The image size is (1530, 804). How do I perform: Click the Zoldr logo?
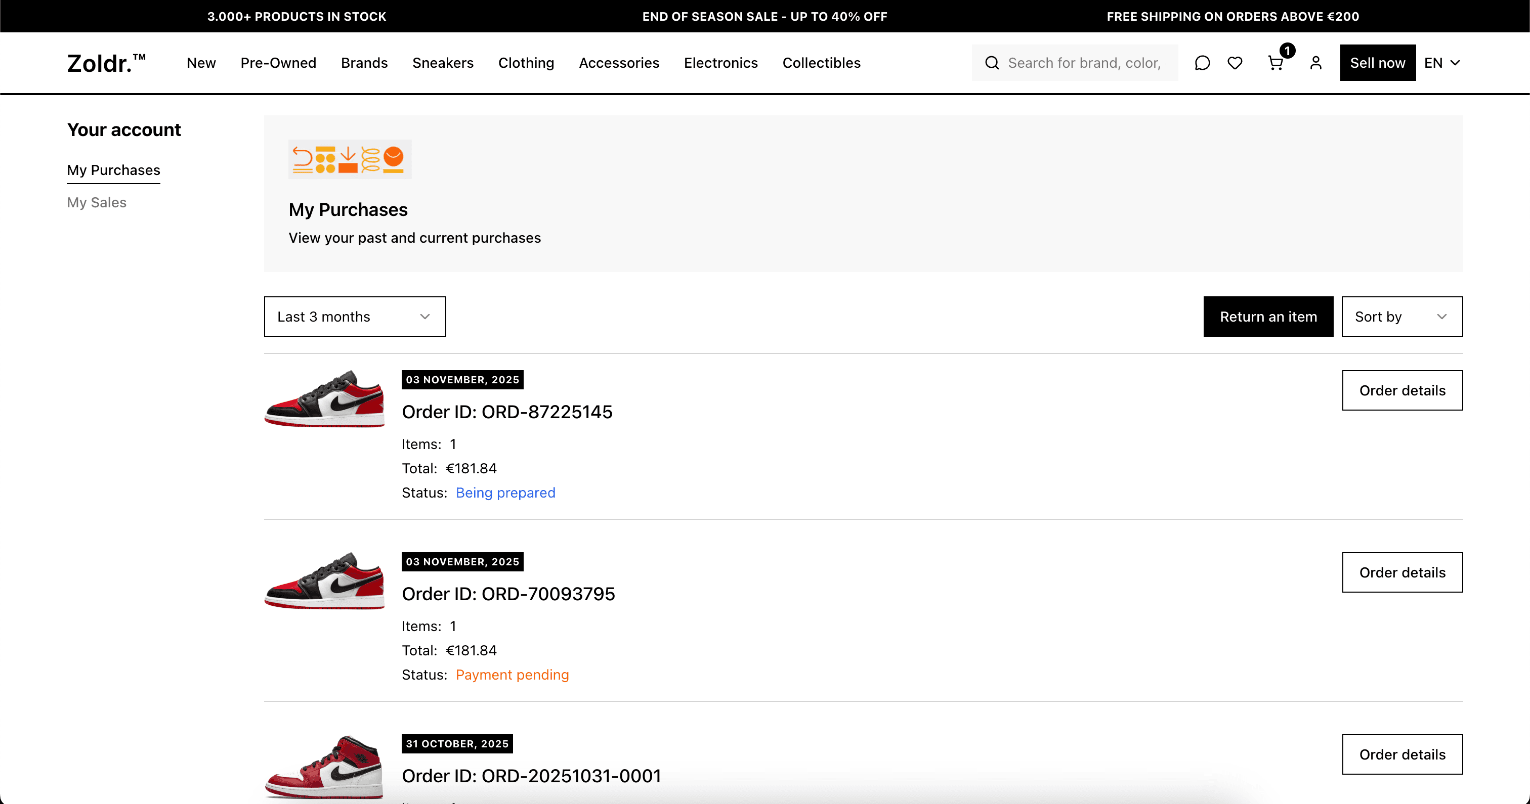tap(106, 63)
